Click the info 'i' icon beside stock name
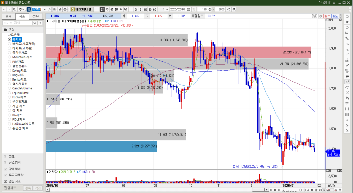This screenshot has width=353, height=193. 97,9
